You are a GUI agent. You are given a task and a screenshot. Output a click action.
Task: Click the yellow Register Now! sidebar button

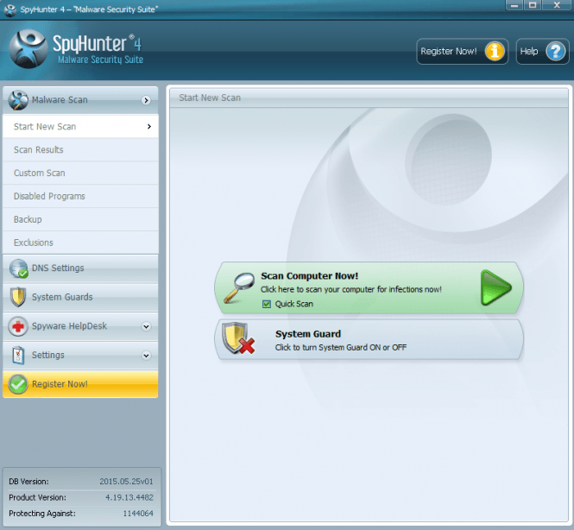(80, 384)
